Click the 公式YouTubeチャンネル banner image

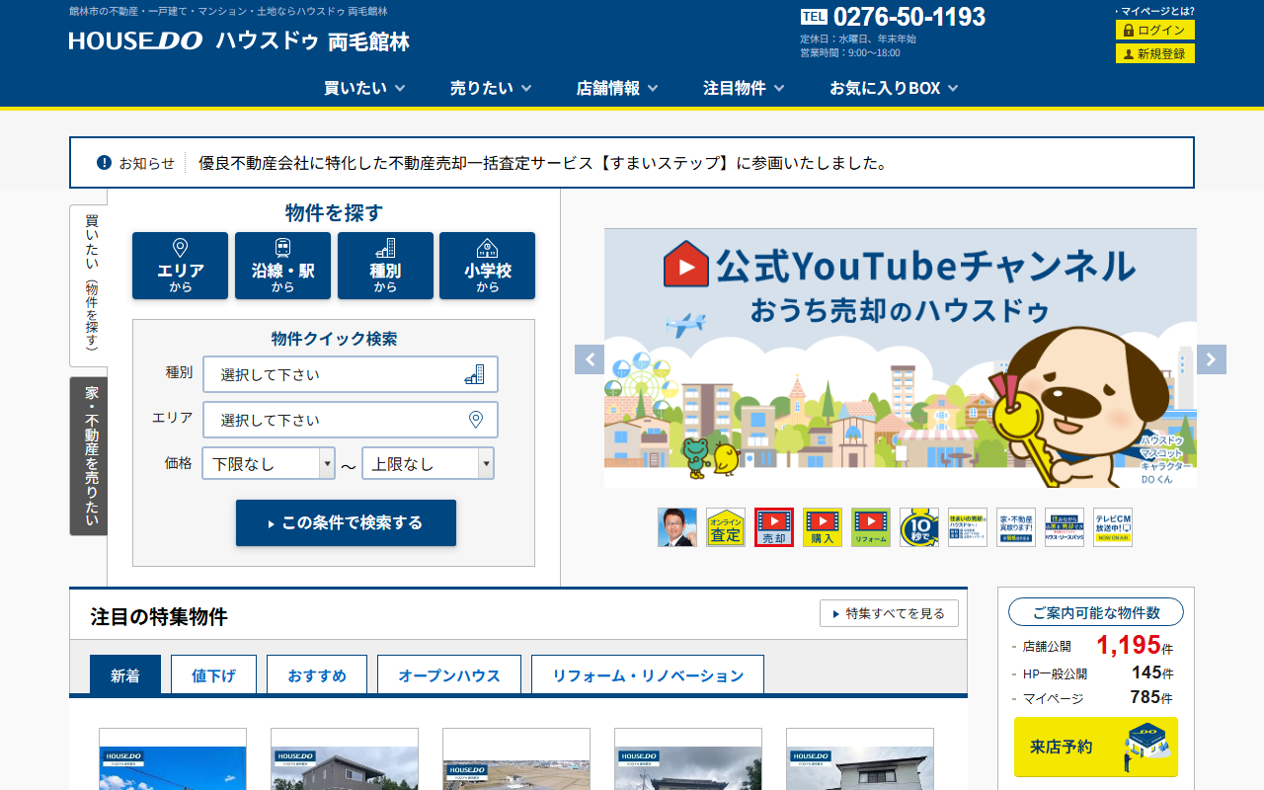tap(901, 357)
